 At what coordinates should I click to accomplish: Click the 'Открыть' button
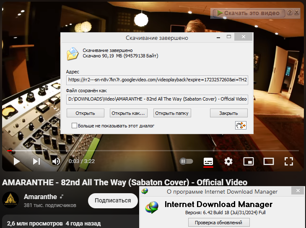click(x=85, y=113)
